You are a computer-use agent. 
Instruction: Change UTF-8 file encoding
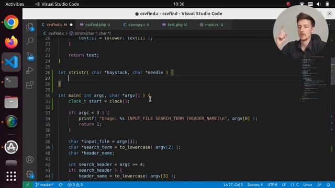[x=272, y=184]
